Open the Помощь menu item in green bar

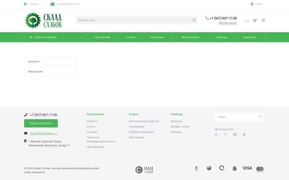tap(222, 37)
